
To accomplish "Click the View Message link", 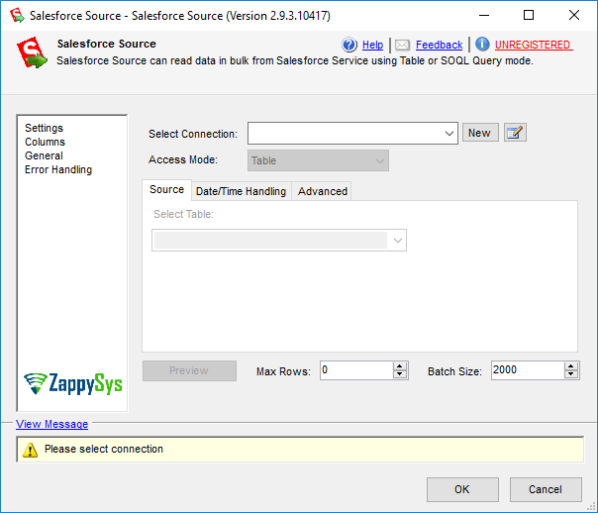I will 51,424.
